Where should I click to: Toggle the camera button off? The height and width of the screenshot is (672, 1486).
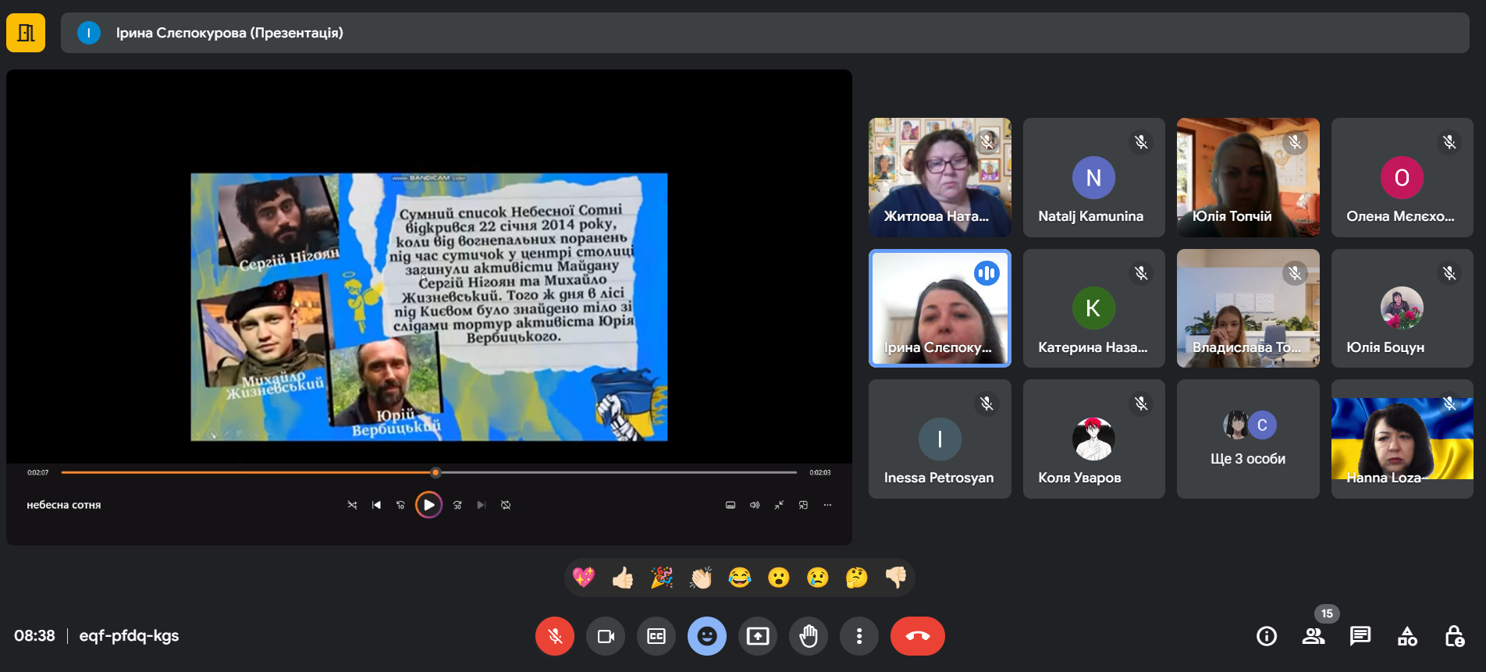(605, 636)
